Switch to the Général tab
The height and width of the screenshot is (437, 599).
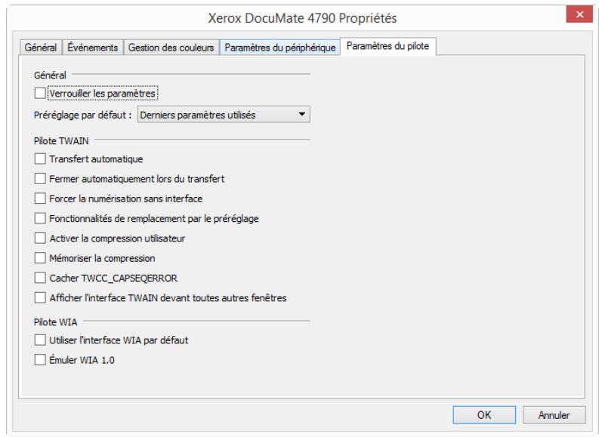click(41, 48)
